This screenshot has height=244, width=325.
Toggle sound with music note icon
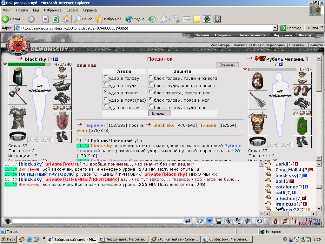(247, 221)
